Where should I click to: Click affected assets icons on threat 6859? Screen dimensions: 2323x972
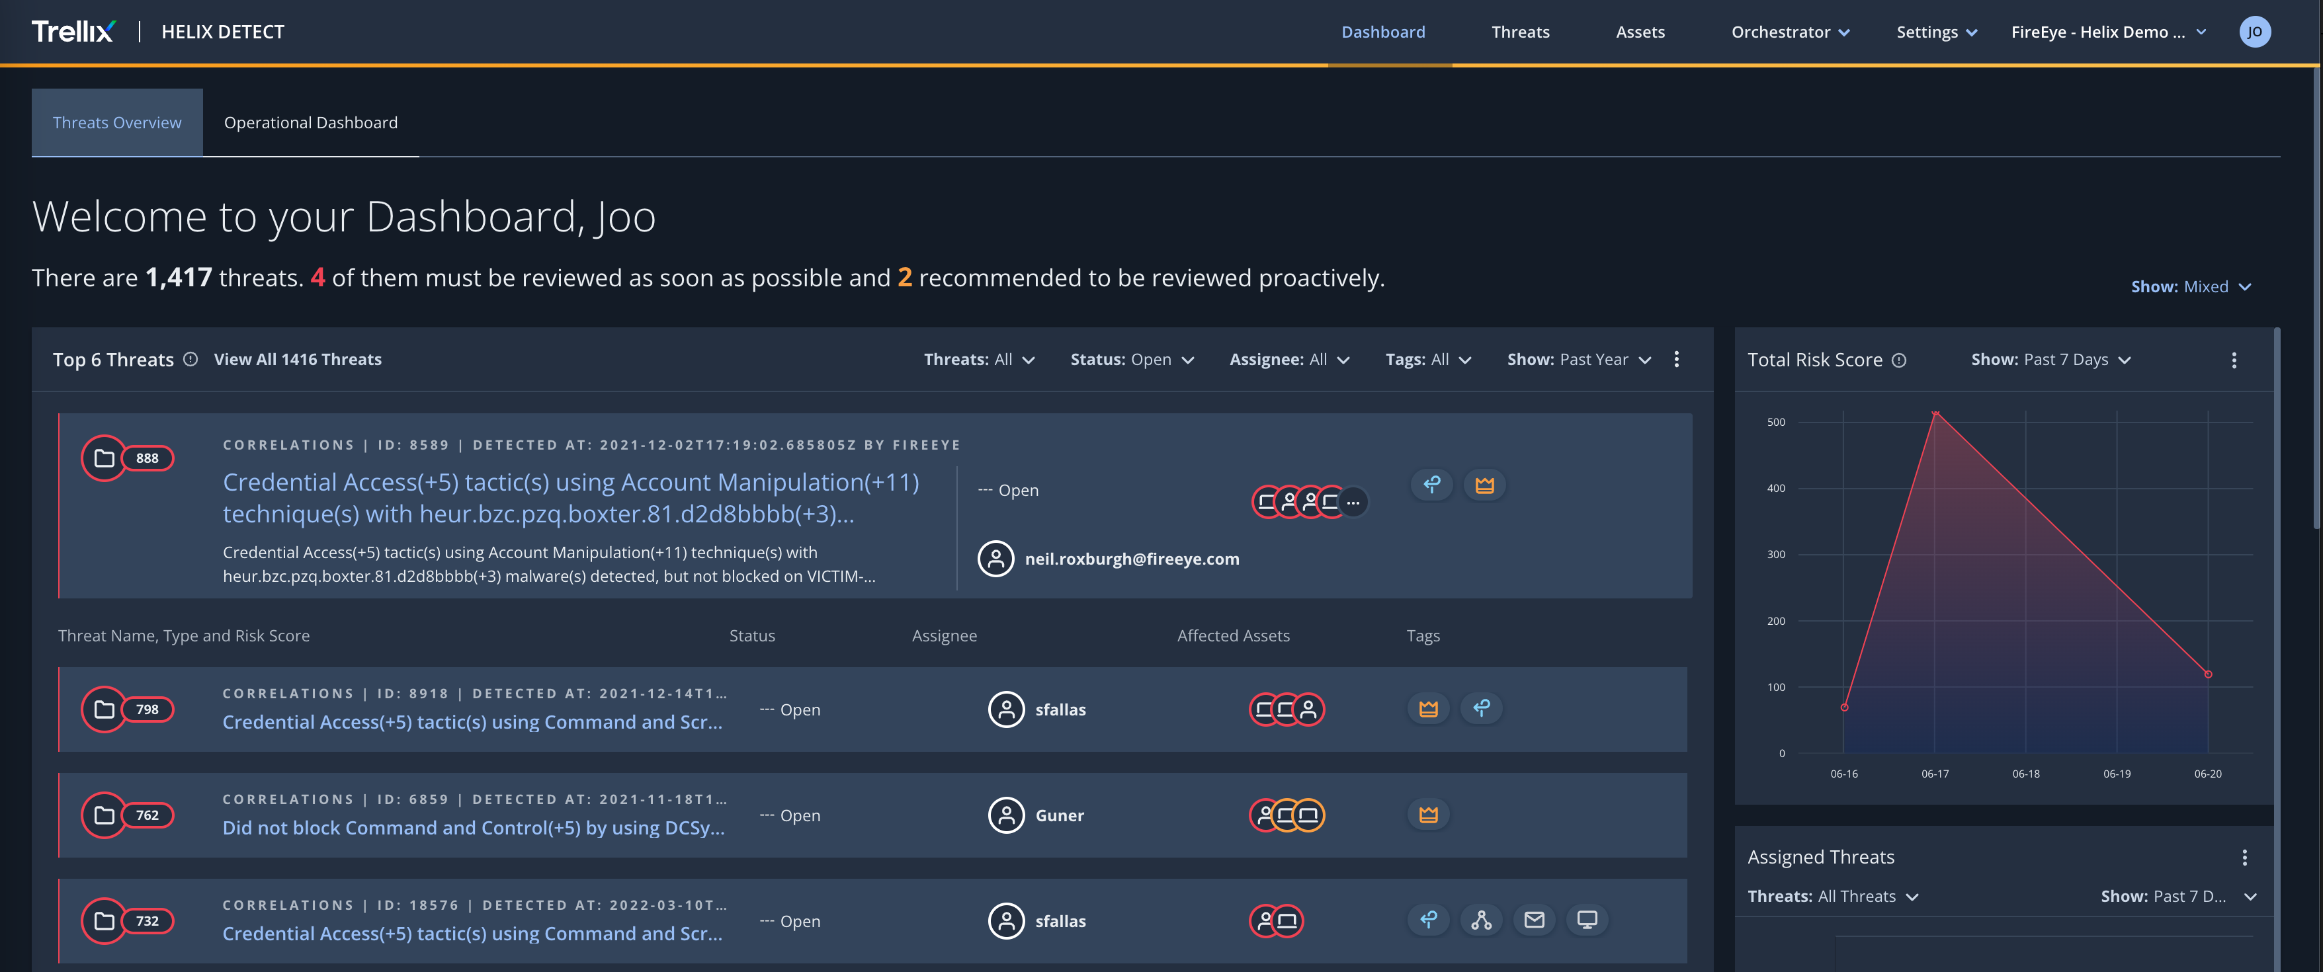[1287, 815]
